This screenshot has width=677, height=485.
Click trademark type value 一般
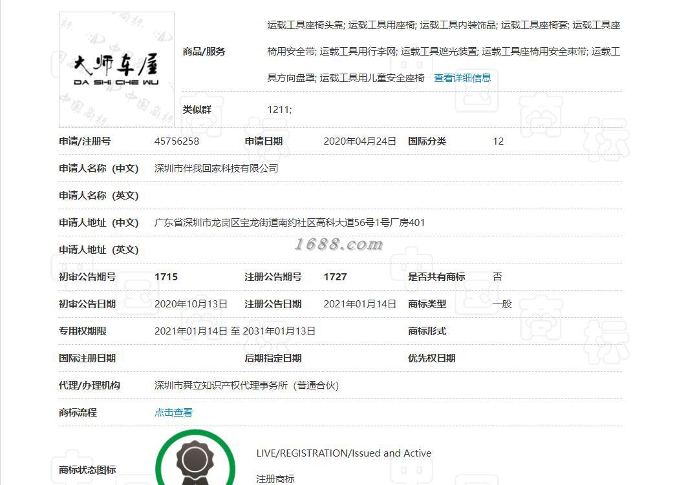point(502,304)
